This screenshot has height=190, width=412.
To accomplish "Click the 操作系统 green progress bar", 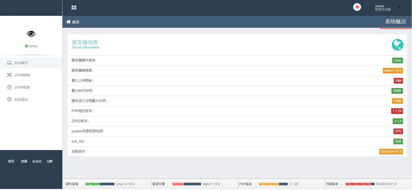I will (x=100, y=184).
